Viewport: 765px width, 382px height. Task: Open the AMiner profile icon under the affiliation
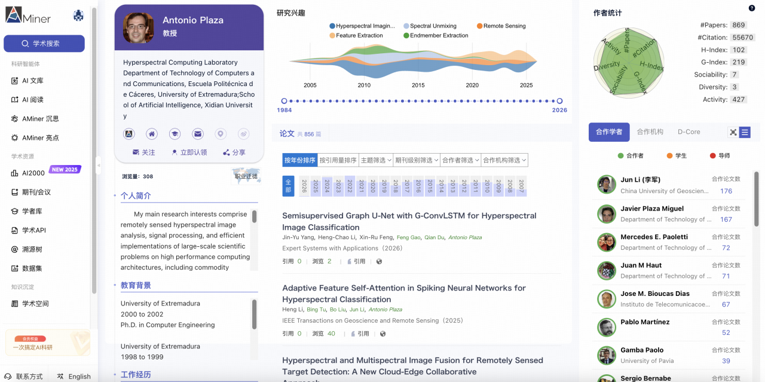[x=129, y=134]
